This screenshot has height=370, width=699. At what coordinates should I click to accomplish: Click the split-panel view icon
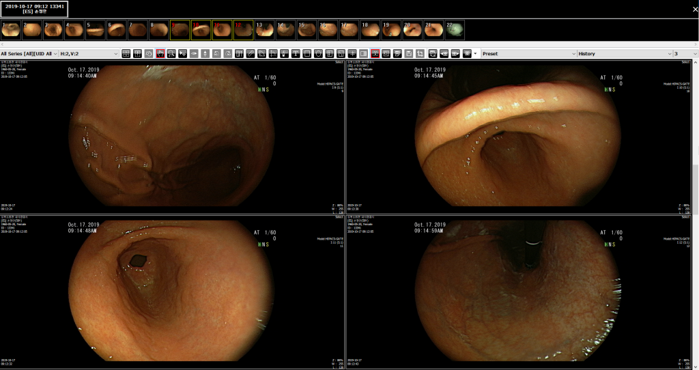pos(363,53)
